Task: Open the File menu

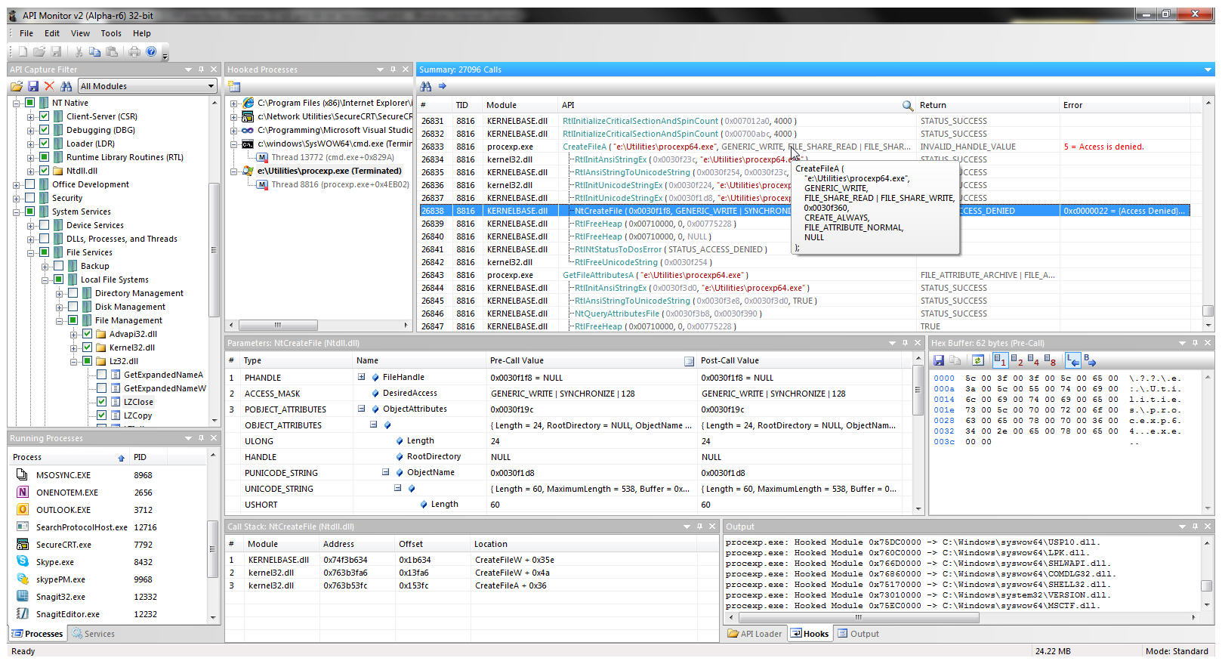Action: pyautogui.click(x=26, y=33)
